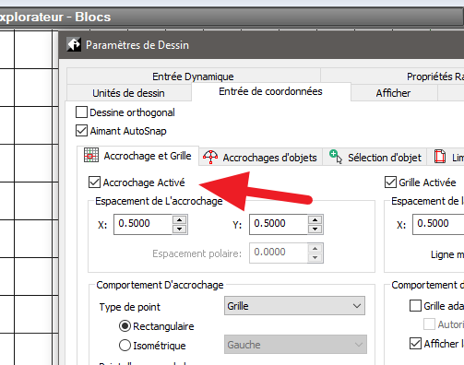
Task: Click the disabled Gauche dropdown
Action: (295, 345)
